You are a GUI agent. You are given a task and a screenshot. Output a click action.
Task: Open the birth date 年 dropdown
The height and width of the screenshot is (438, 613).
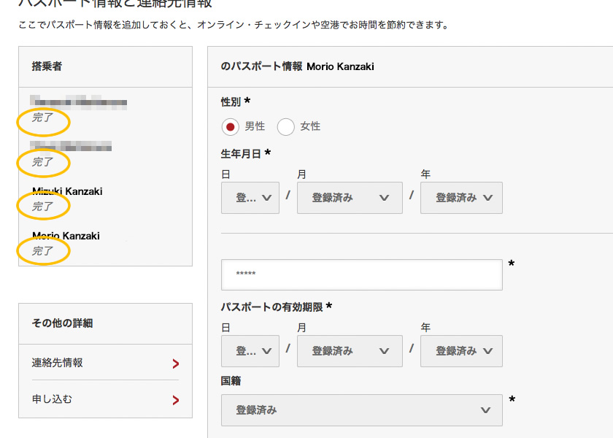pos(462,198)
